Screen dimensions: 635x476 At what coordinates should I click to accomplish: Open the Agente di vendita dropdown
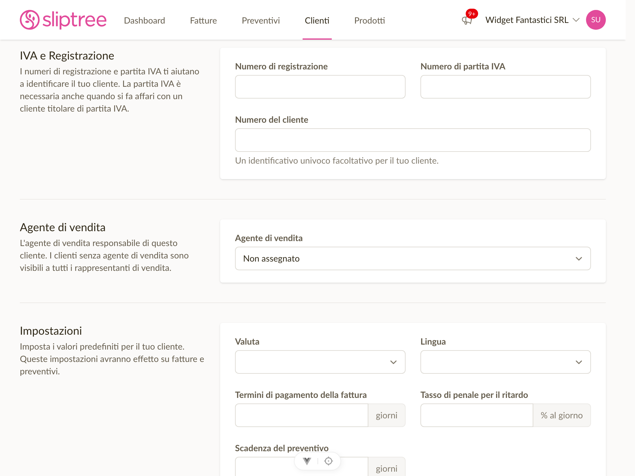coord(413,258)
